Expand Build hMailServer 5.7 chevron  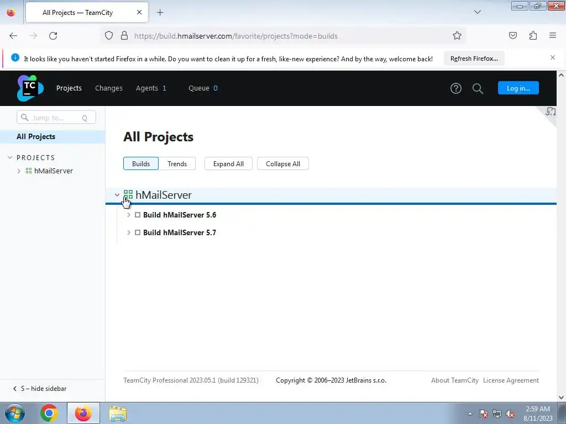click(128, 232)
